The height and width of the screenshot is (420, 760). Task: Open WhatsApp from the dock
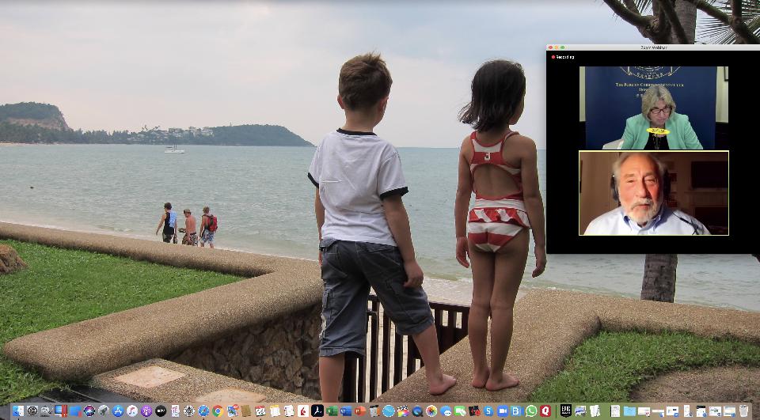(x=531, y=411)
